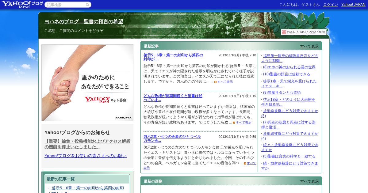Click the orange arrow icon in the third article
The image size is (368, 193).
(x=245, y=163)
